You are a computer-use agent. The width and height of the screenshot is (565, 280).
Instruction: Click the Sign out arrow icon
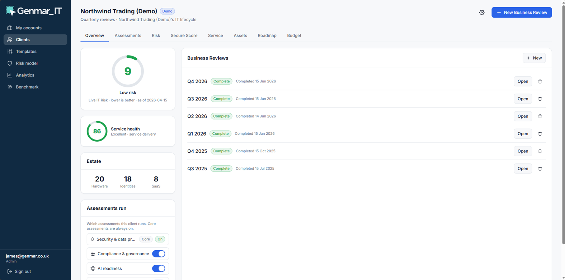10,271
